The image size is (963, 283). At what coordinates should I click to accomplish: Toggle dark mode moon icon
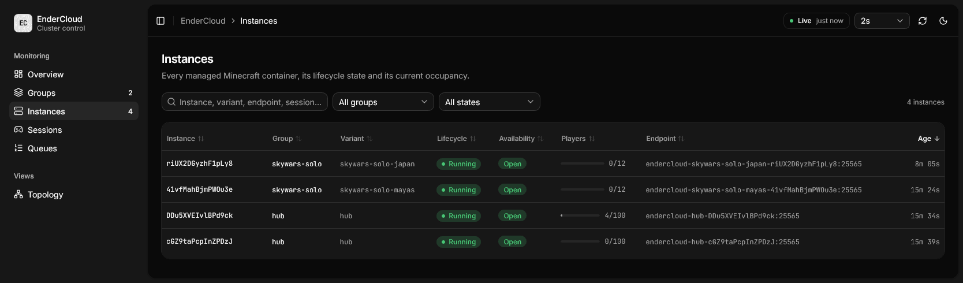pos(943,21)
